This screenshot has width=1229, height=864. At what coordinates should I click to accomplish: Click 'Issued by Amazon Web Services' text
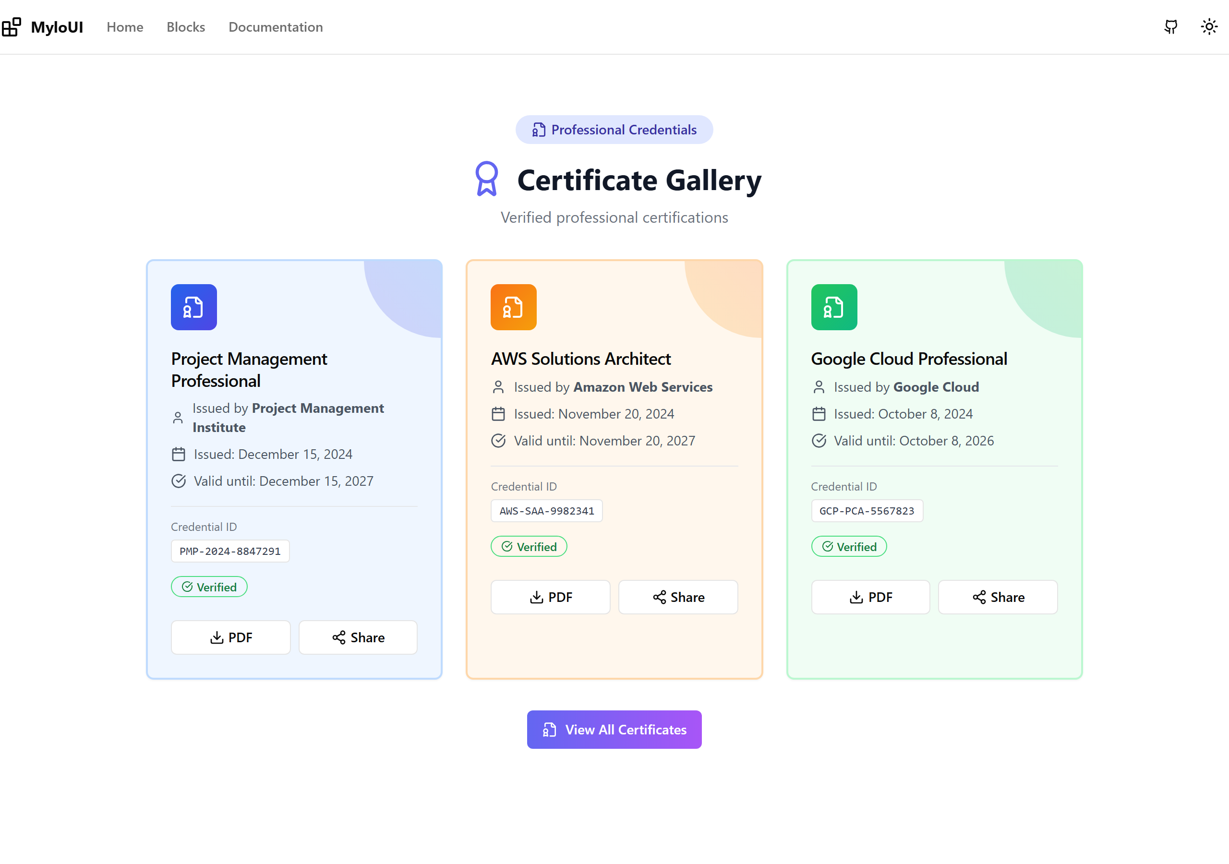[614, 387]
